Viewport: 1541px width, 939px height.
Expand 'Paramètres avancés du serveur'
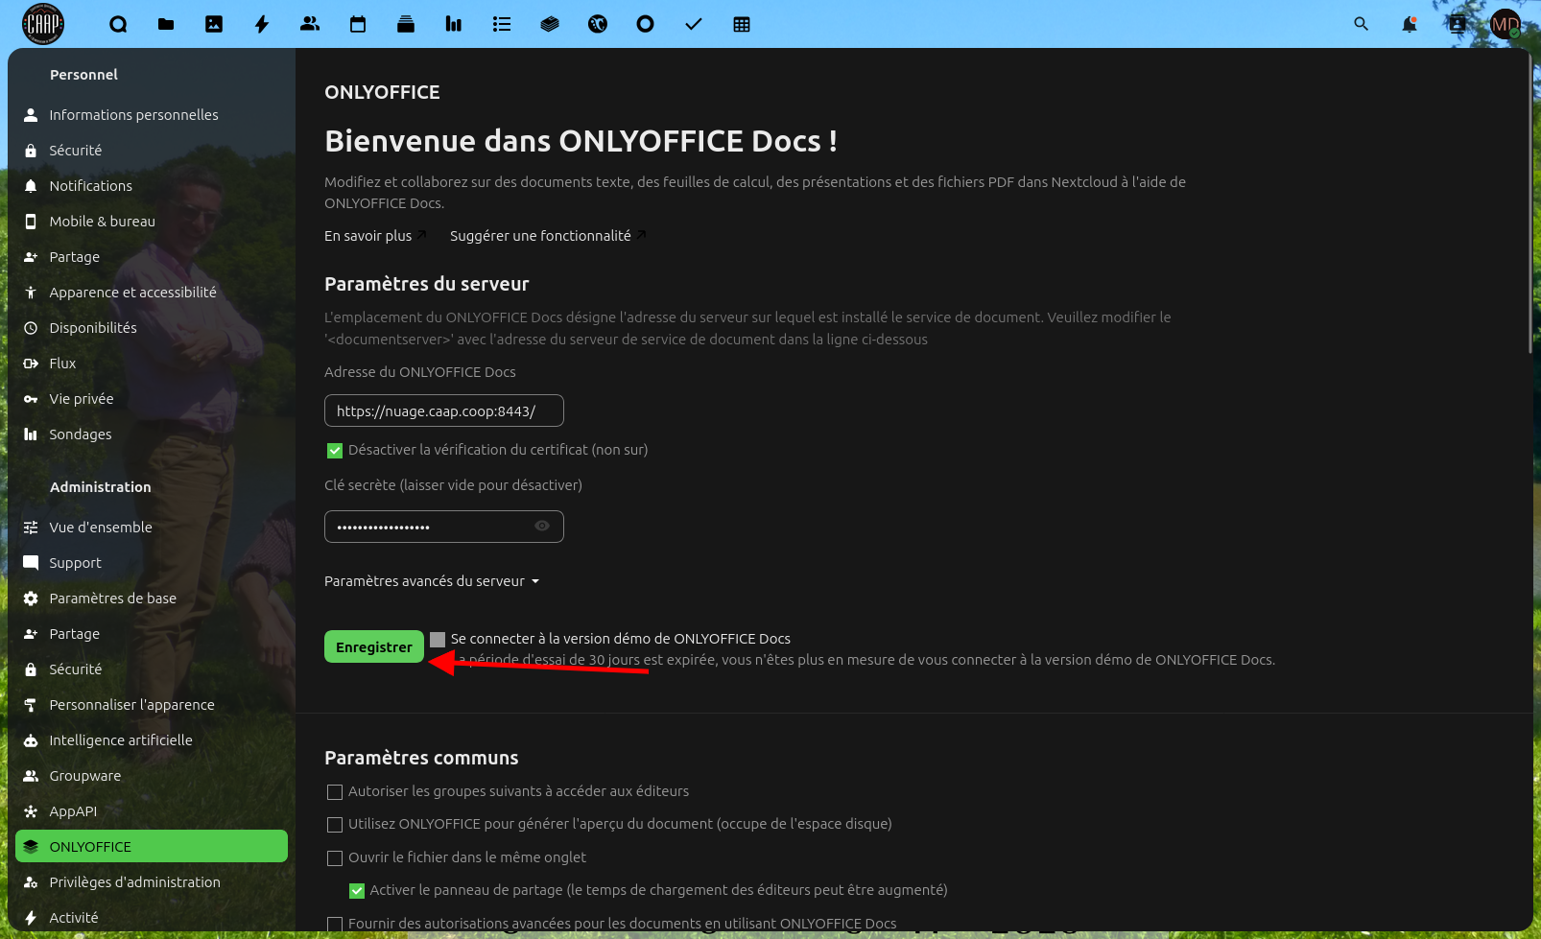point(432,581)
